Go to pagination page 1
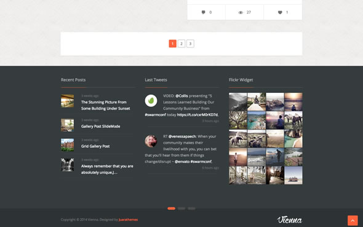The width and height of the screenshot is (363, 227). coord(172,44)
